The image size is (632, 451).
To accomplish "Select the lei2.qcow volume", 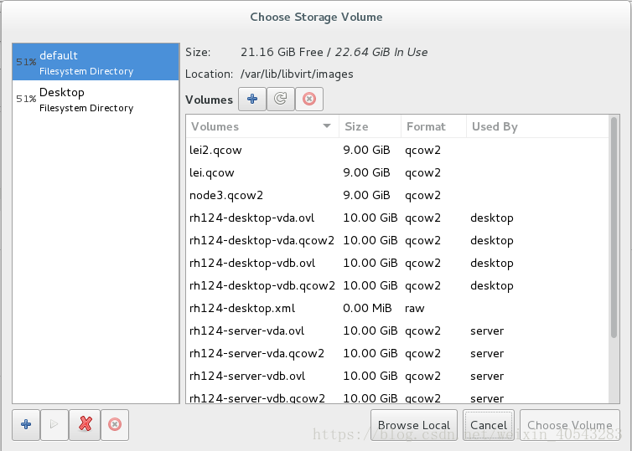I will [397, 150].
